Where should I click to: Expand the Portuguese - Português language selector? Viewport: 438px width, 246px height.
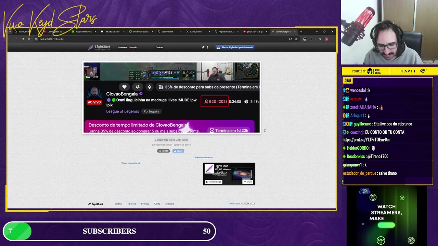[x=128, y=47]
